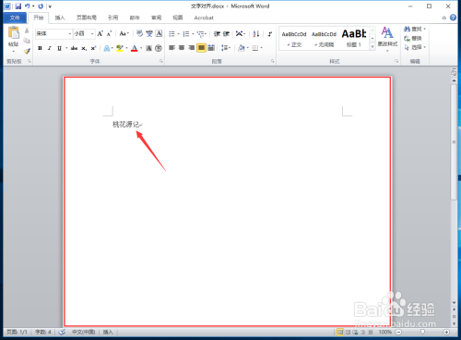The height and width of the screenshot is (340, 461).
Task: Click the zoom slider handle
Action: point(422,332)
